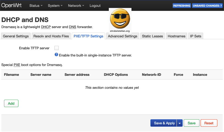This screenshot has height=132, width=224.
Task: Click the OpenWrt logo
Action: [x=11, y=5]
